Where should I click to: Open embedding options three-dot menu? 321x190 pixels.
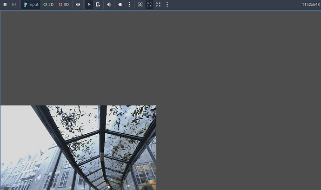point(167,5)
